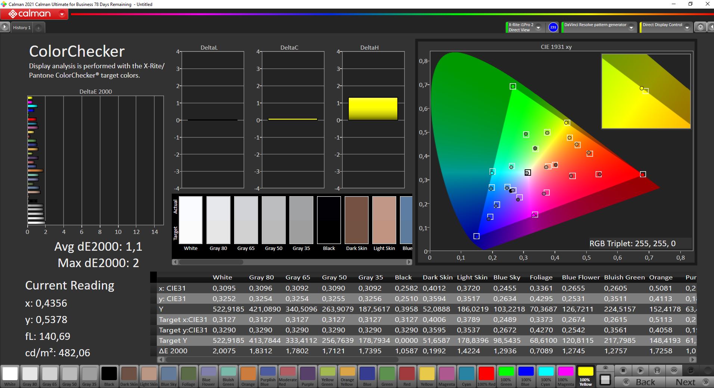714x388 pixels.
Task: Open the Calman main menu dropdown
Action: [x=62, y=15]
